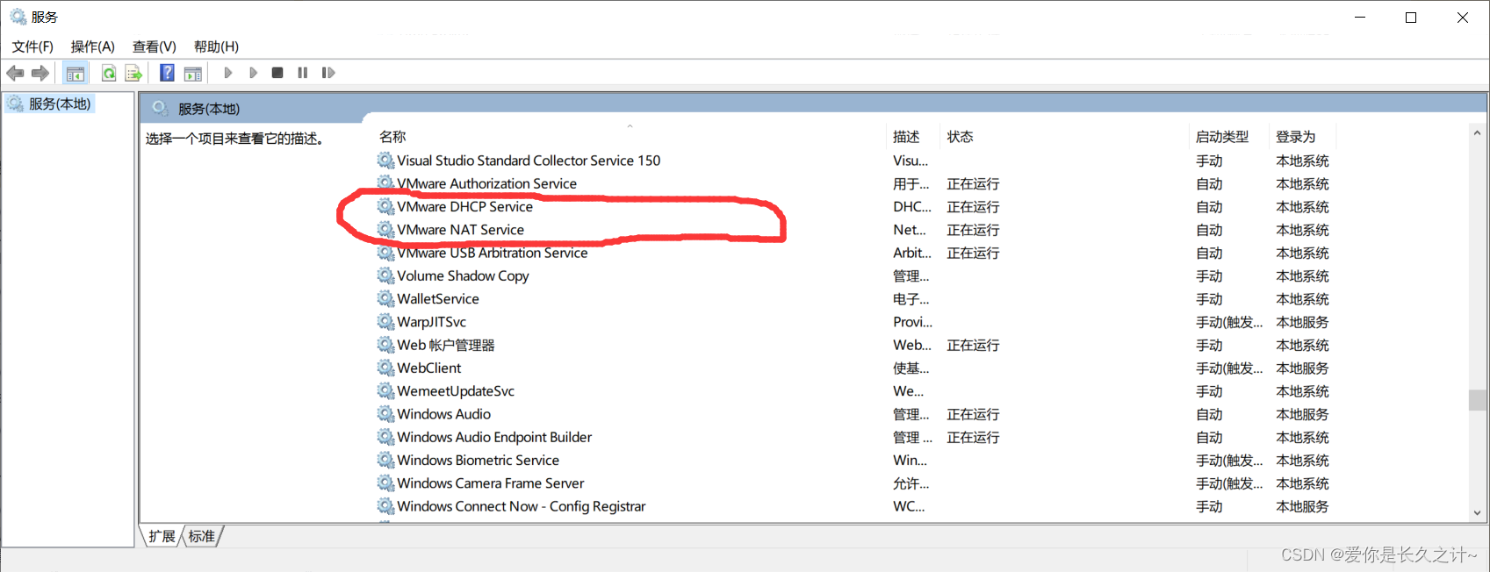Select Windows Audio service name
The height and width of the screenshot is (572, 1490).
(443, 413)
